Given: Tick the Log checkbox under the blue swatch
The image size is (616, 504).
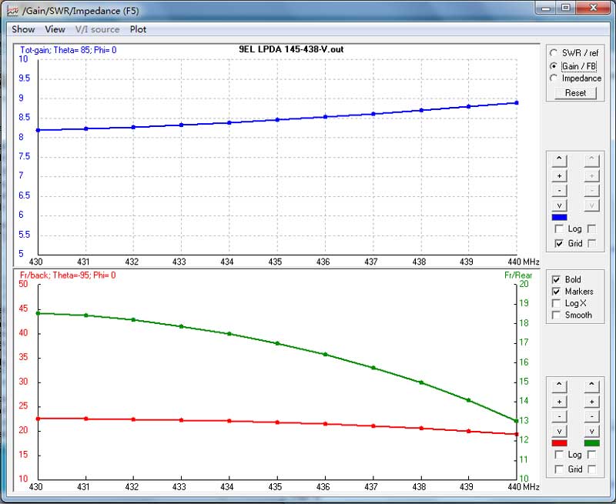Looking at the screenshot, I should point(559,229).
